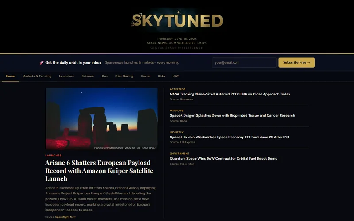Focus the your@email.com input field
The image size is (354, 221).
click(244, 62)
